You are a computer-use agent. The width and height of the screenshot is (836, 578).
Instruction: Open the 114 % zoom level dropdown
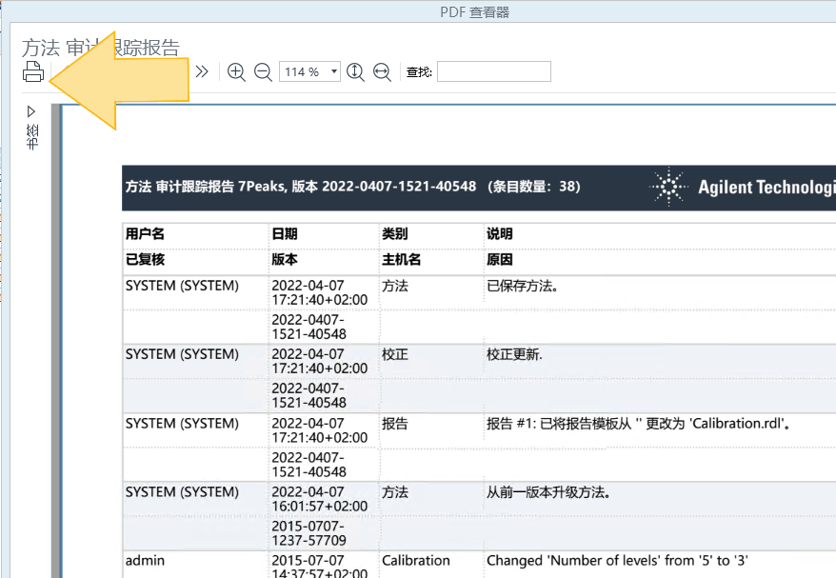point(334,71)
